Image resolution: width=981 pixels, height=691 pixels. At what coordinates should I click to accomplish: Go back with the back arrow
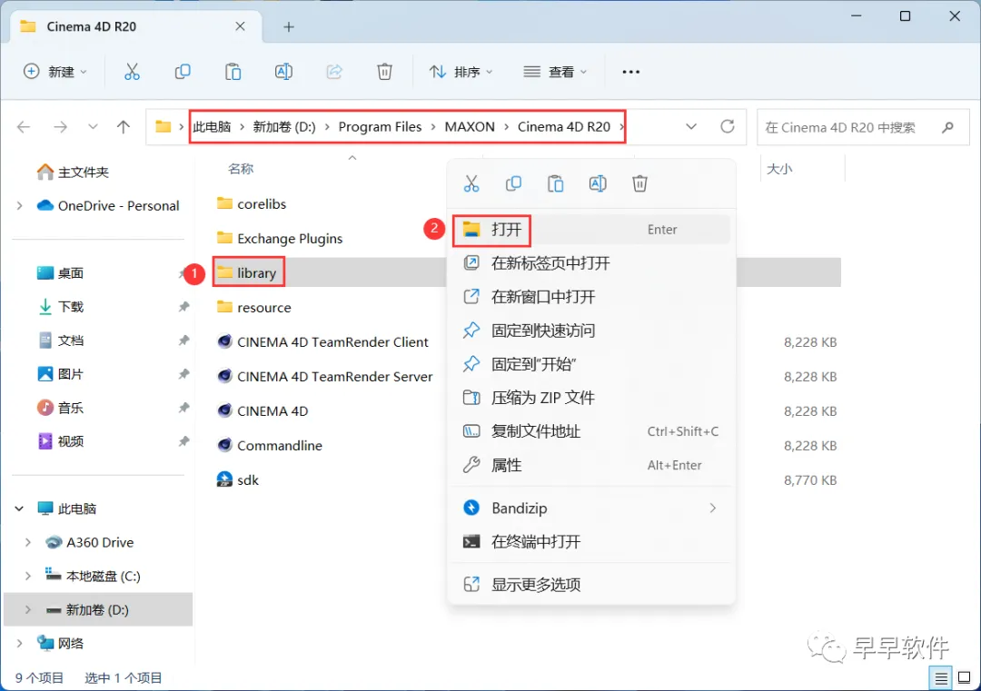pyautogui.click(x=24, y=127)
